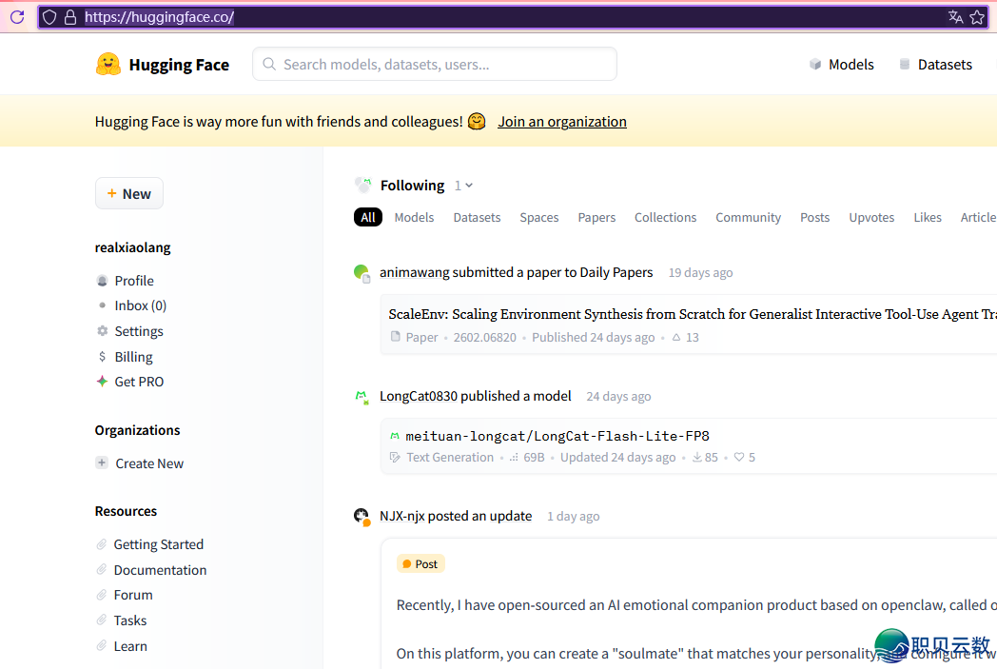Click the NJX-njx user avatar
997x669 pixels.
pyautogui.click(x=362, y=516)
